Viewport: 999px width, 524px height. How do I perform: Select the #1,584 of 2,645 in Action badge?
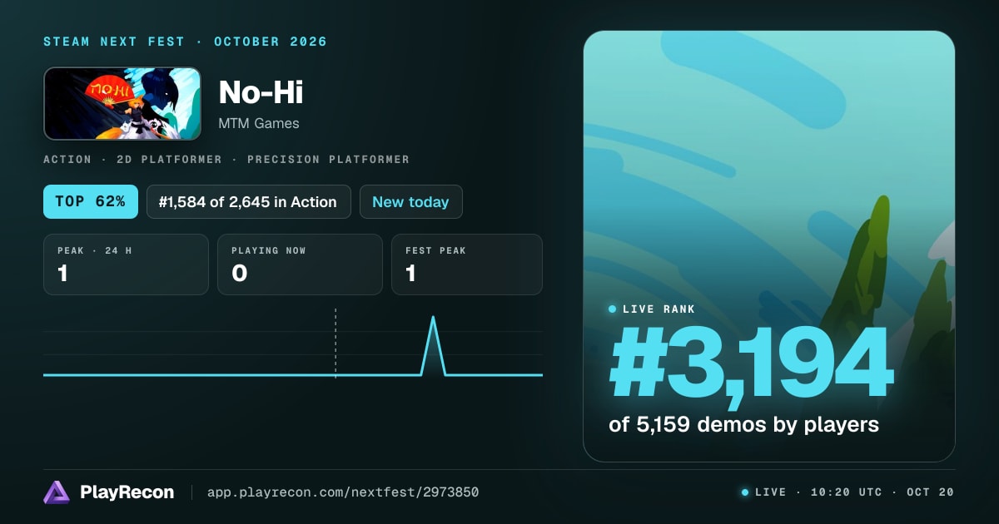point(249,202)
